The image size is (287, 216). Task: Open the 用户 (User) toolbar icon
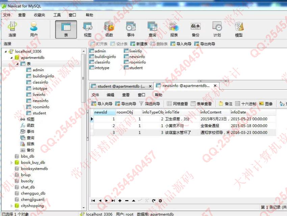point(34,29)
